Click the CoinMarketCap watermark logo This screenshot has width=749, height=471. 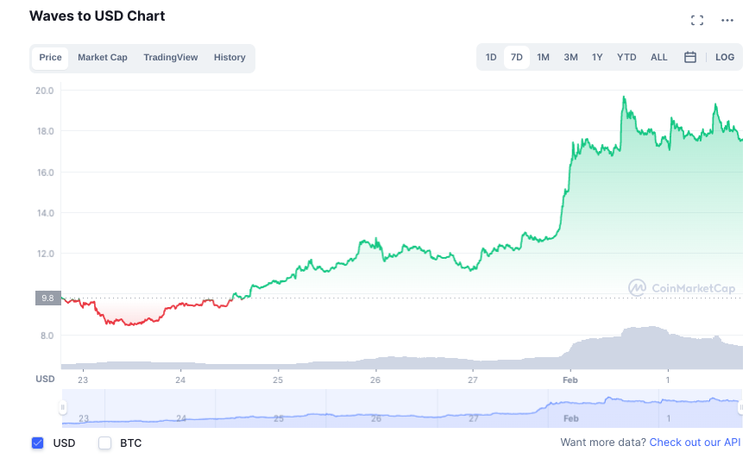pos(682,288)
